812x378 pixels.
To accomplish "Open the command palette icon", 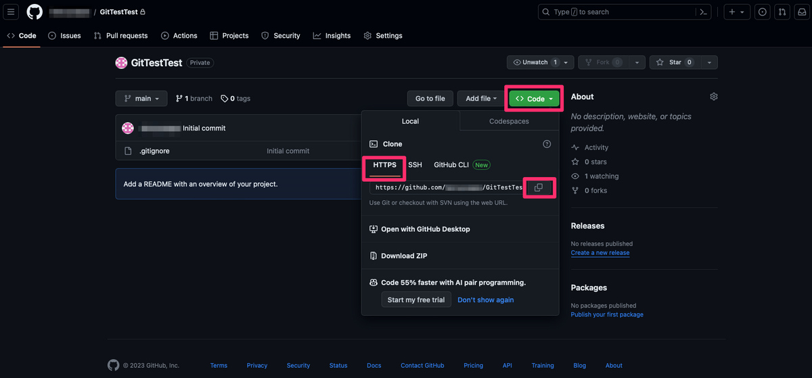I will pos(704,12).
